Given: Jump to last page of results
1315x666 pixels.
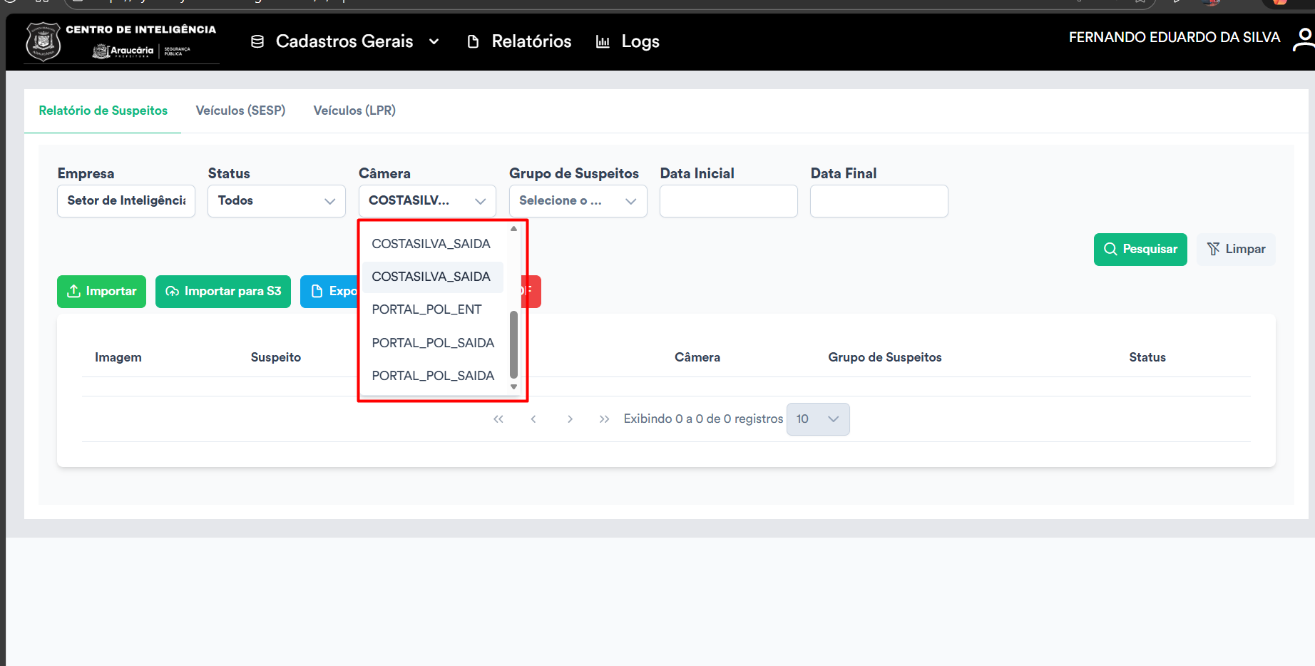Looking at the screenshot, I should [605, 419].
